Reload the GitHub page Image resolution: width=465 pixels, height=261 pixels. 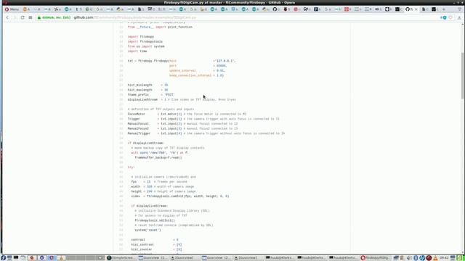[23, 17]
